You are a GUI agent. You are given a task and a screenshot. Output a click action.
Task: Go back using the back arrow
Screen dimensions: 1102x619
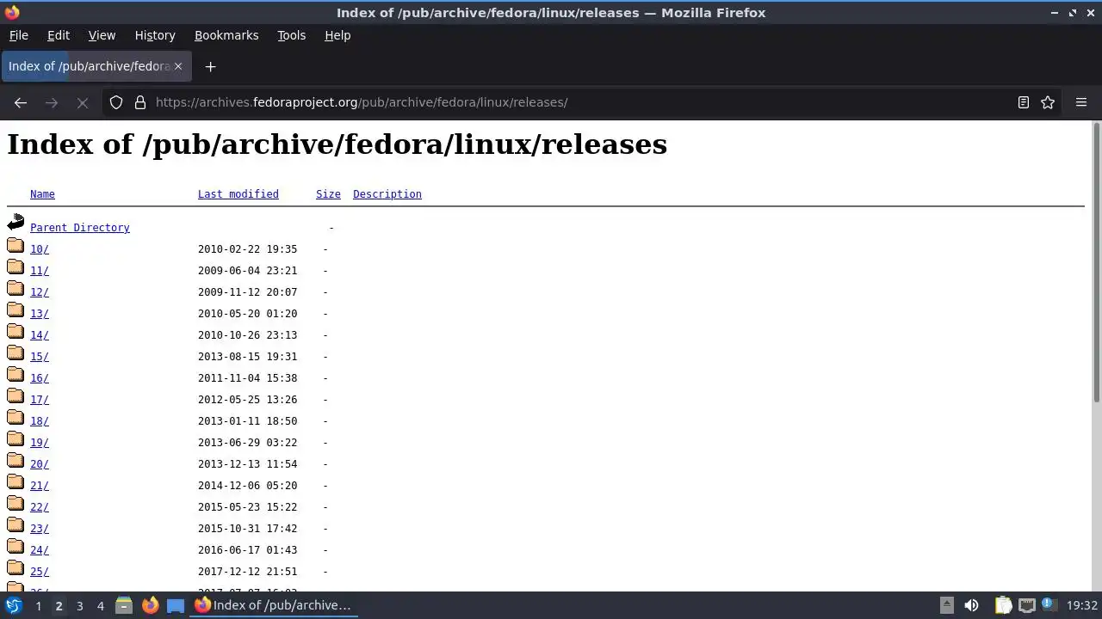21,102
